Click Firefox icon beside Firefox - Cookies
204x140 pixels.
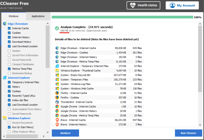pyautogui.click(x=57, y=98)
